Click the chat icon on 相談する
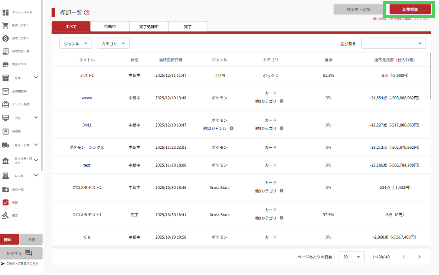Image resolution: width=439 pixels, height=275 pixels. pyautogui.click(x=29, y=253)
